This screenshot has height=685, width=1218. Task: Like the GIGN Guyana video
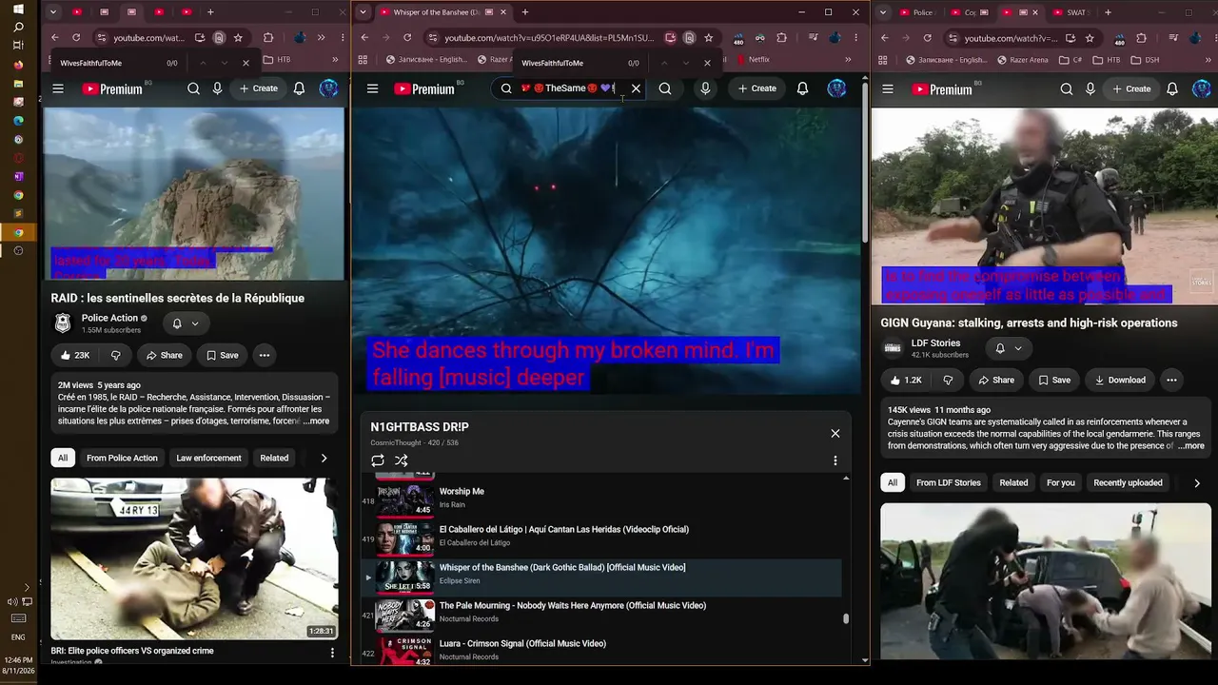click(x=905, y=380)
